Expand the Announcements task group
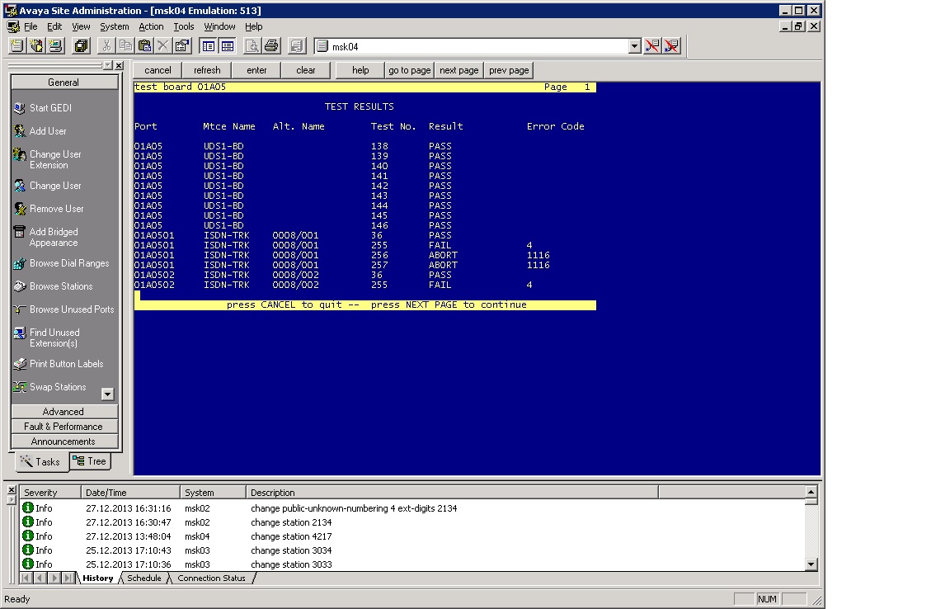The height and width of the screenshot is (609, 950). (x=64, y=441)
